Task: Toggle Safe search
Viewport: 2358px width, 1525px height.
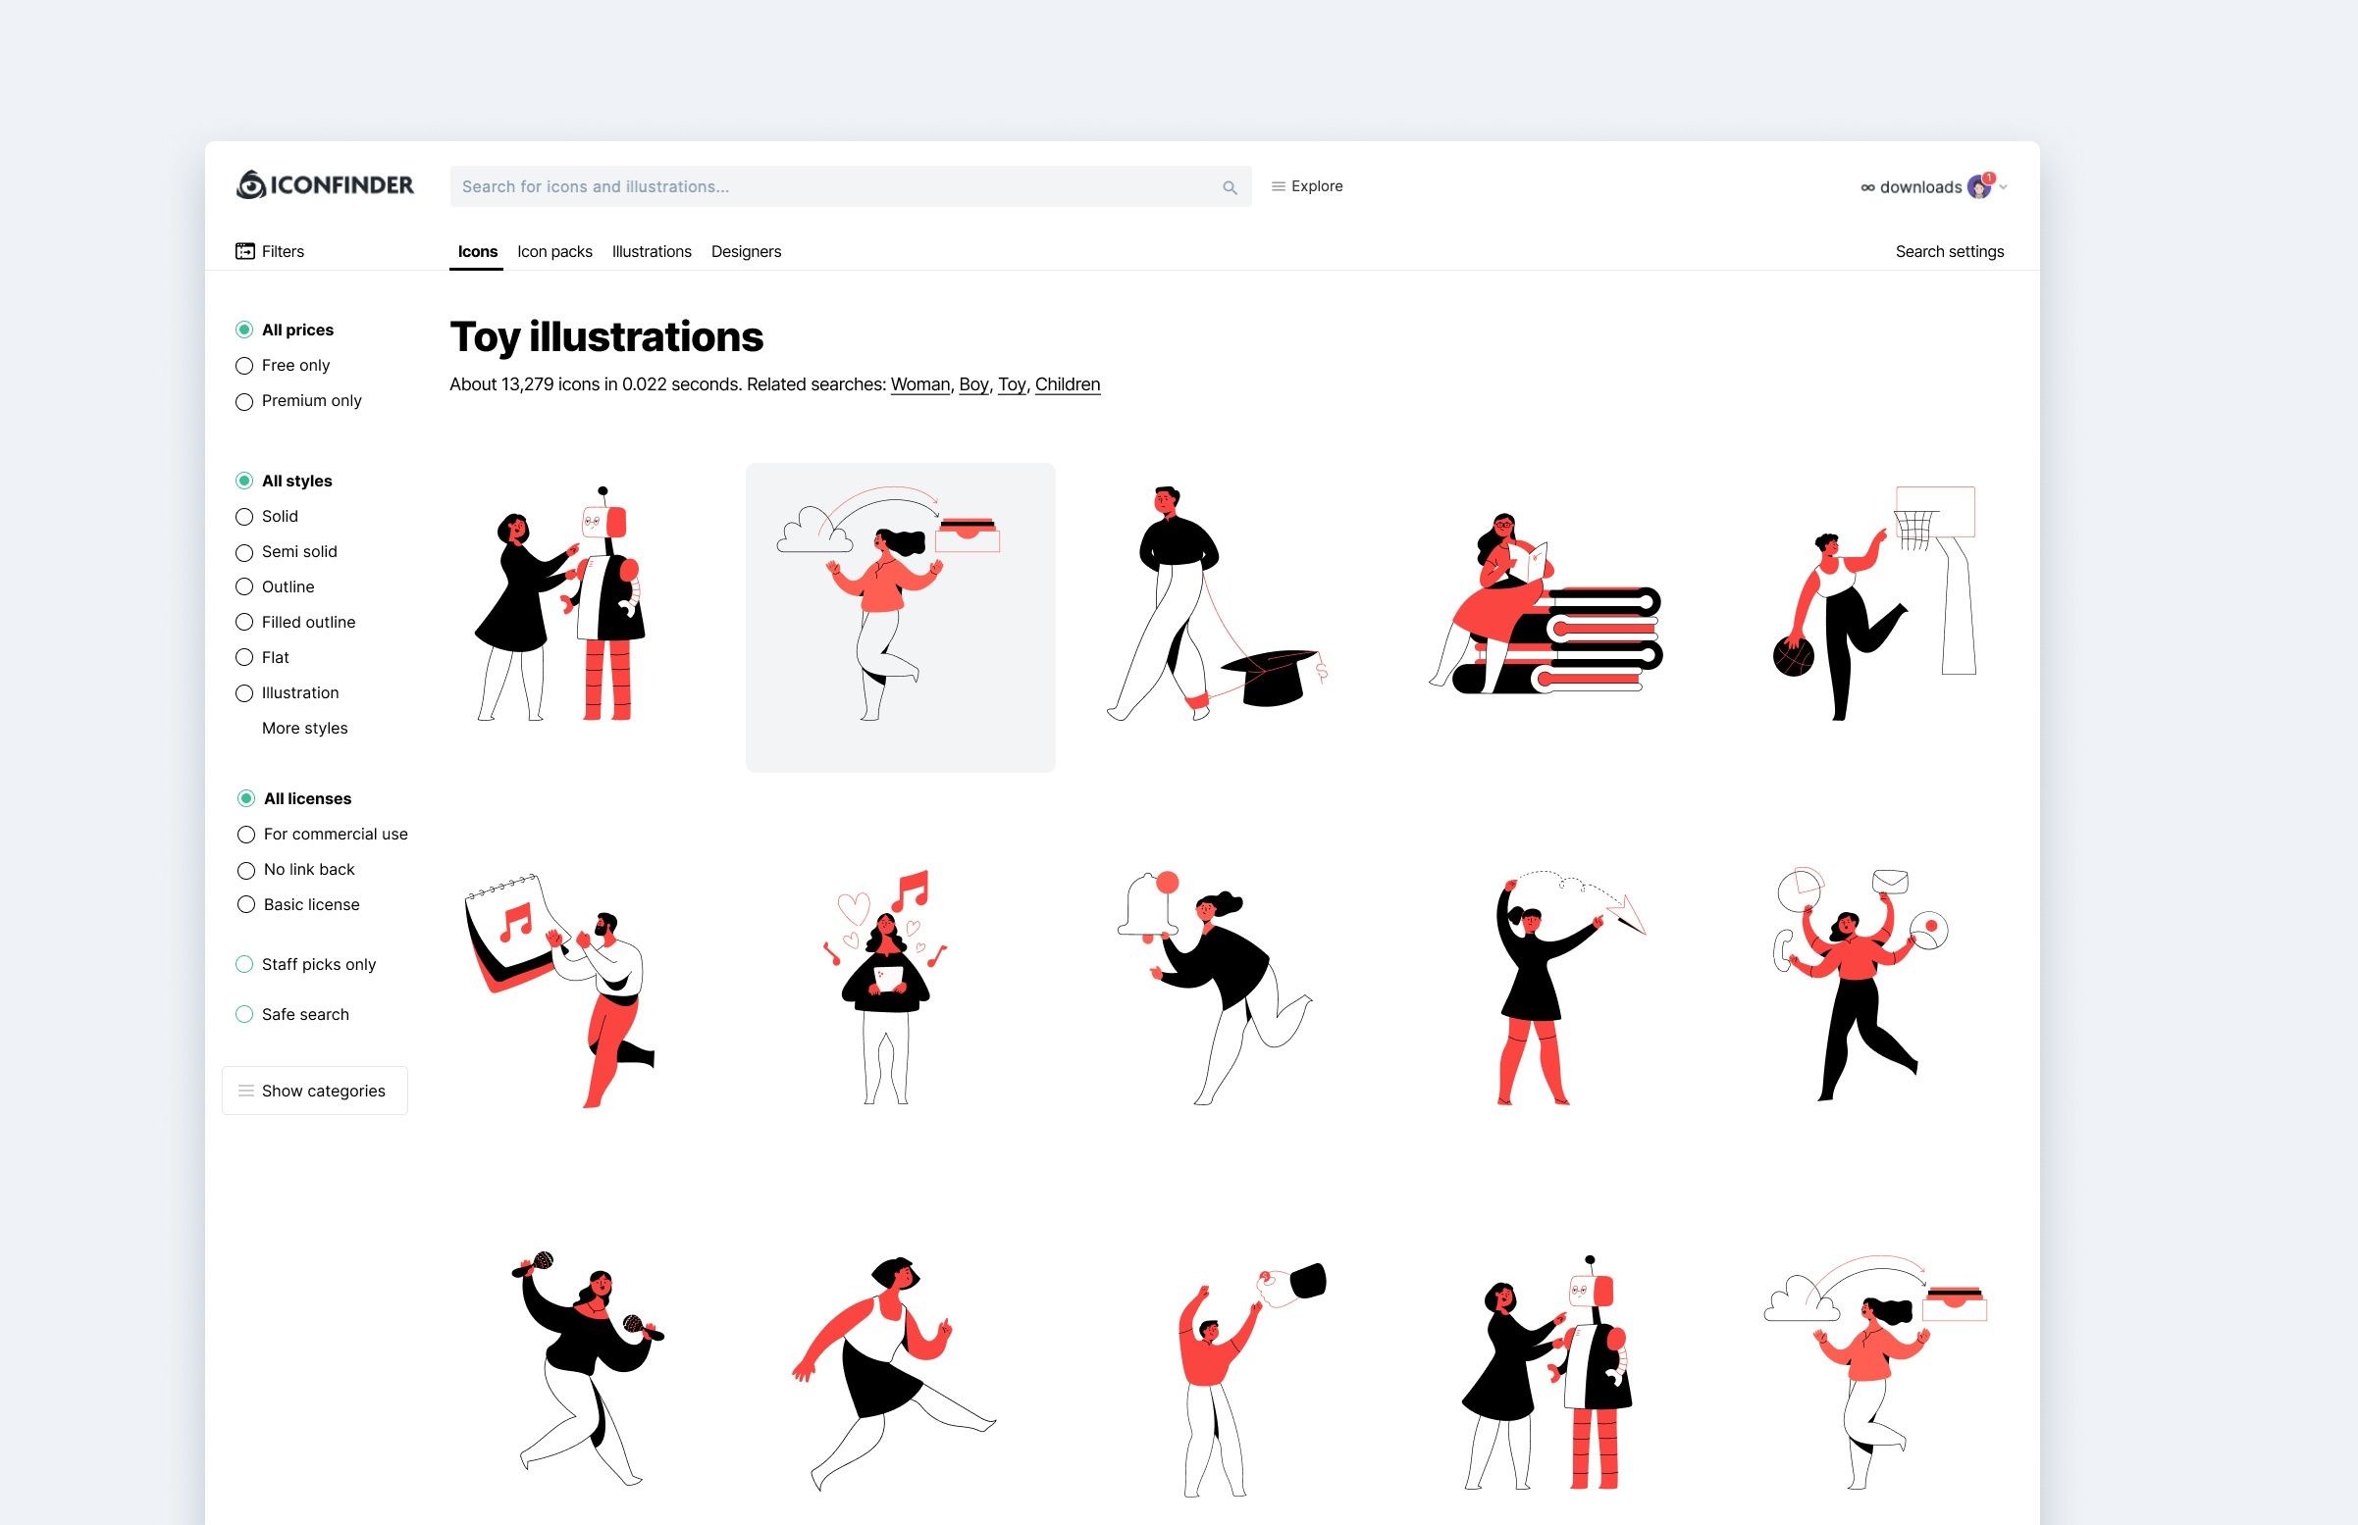Action: pyautogui.click(x=292, y=1014)
